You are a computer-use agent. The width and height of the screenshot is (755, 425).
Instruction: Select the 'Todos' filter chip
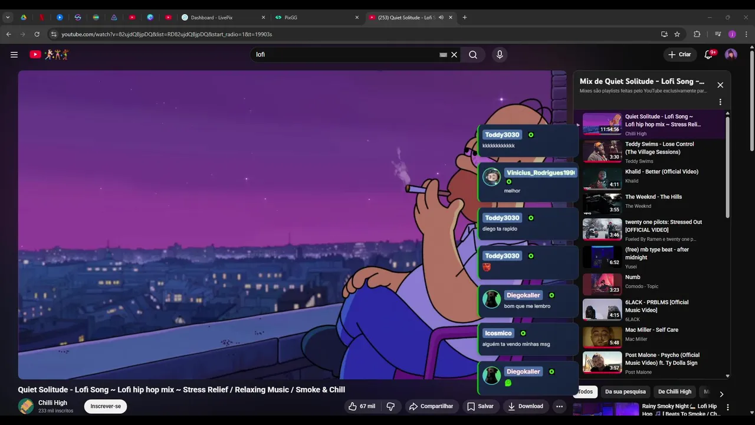tap(585, 391)
